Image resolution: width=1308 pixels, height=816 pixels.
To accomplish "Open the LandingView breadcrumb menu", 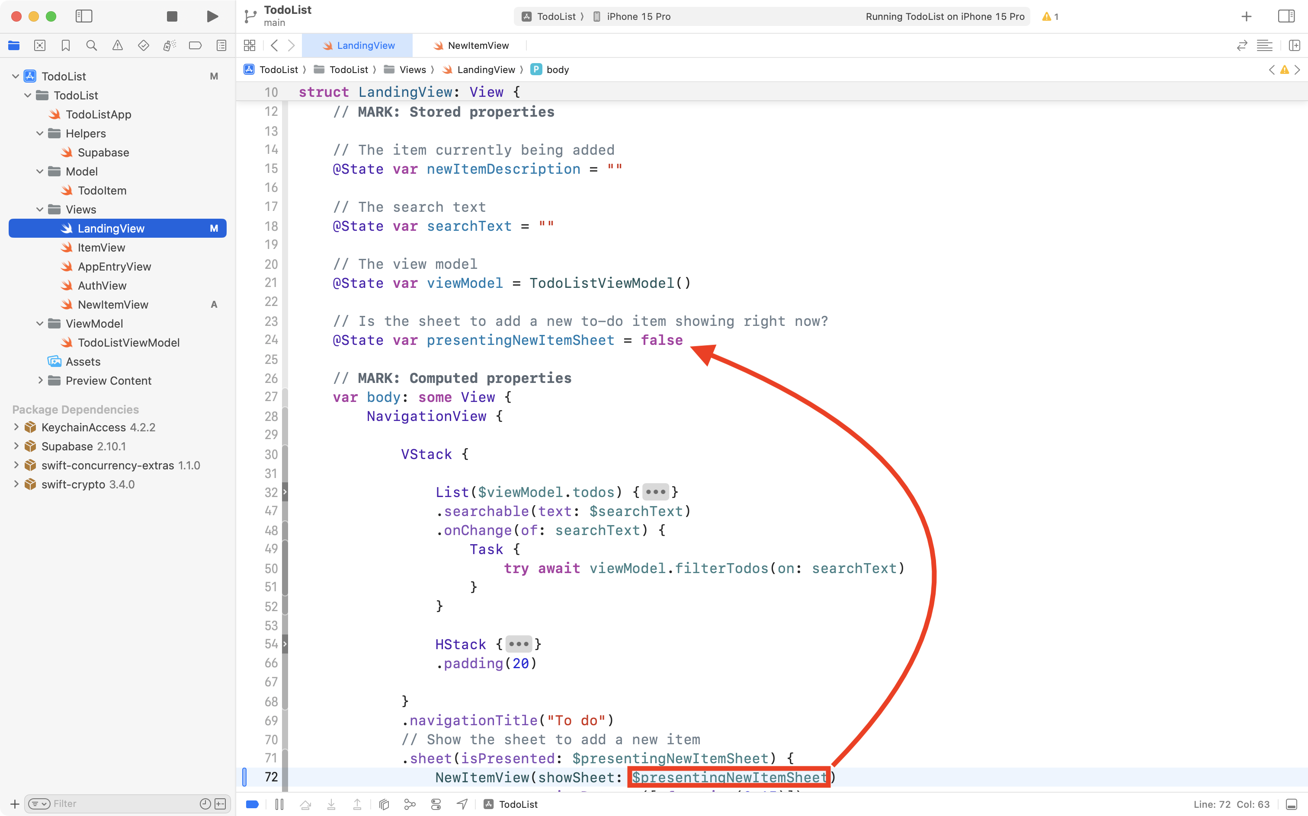I will click(x=486, y=69).
